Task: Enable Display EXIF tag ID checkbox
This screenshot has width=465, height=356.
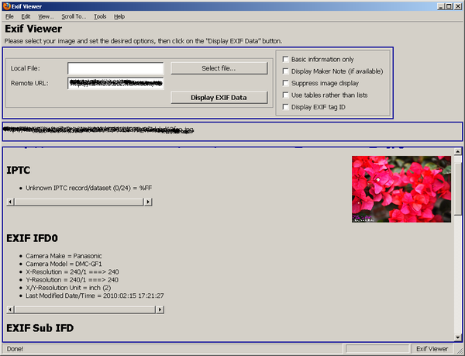Action: click(285, 107)
